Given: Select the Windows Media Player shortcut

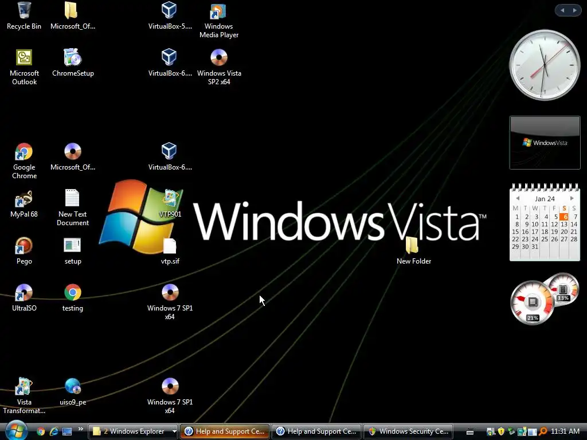Looking at the screenshot, I should [x=218, y=20].
